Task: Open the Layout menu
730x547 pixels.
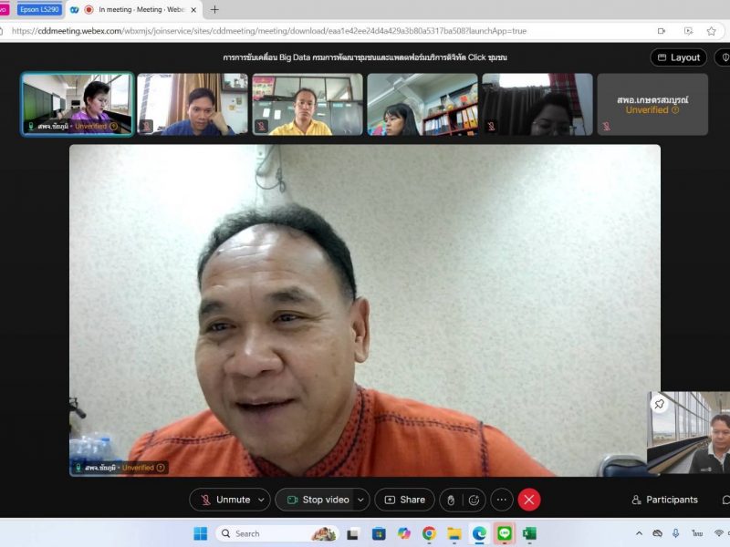Action: click(x=678, y=57)
